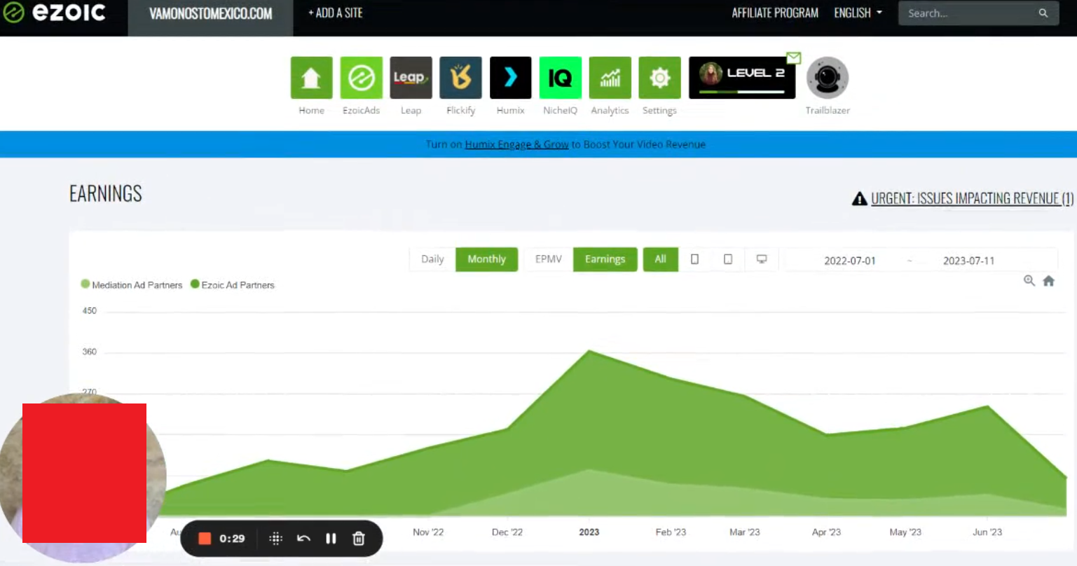Click + Add a Site
This screenshot has width=1077, height=566.
click(336, 13)
